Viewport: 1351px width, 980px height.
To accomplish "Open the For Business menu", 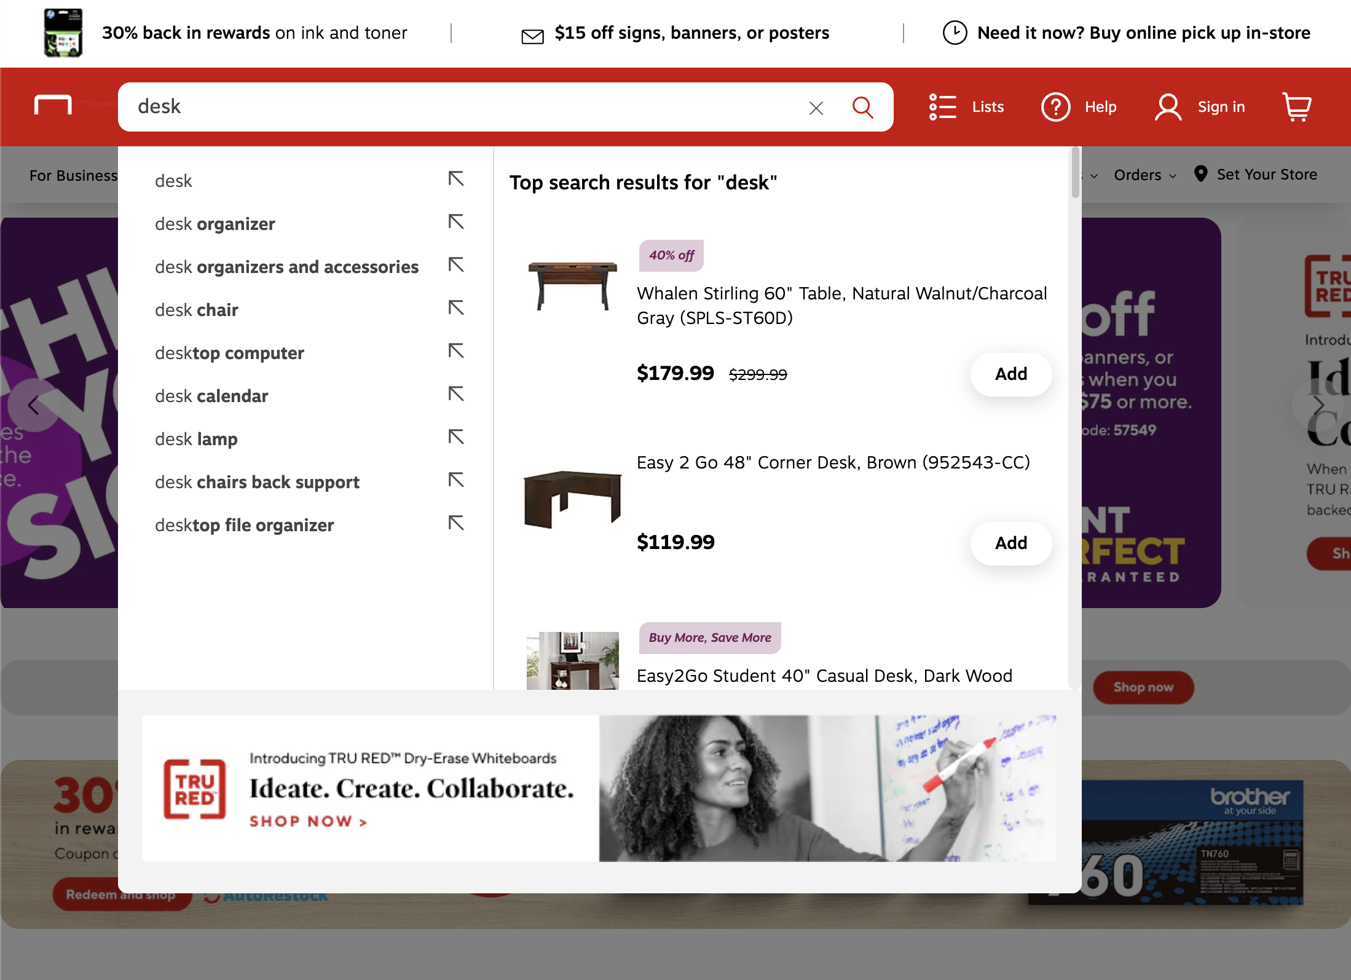I will (74, 175).
